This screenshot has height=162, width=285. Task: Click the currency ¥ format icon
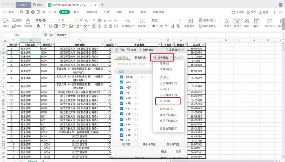pos(154,26)
